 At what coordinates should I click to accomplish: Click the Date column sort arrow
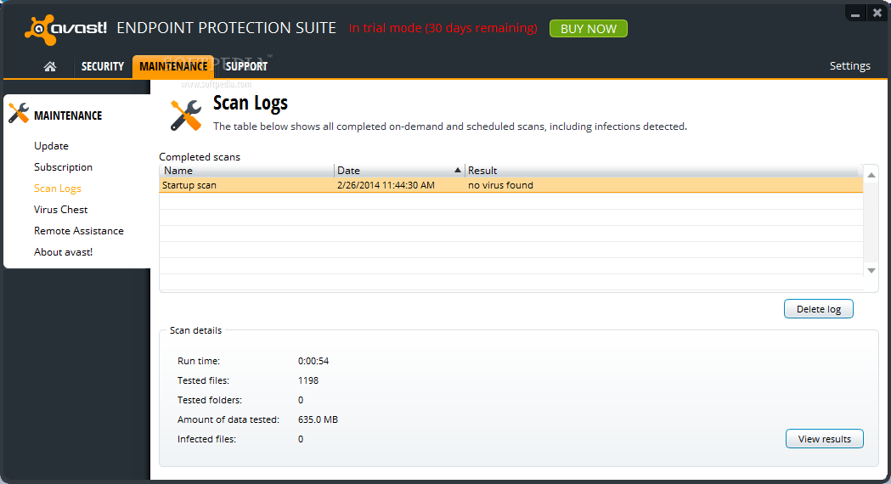(458, 170)
